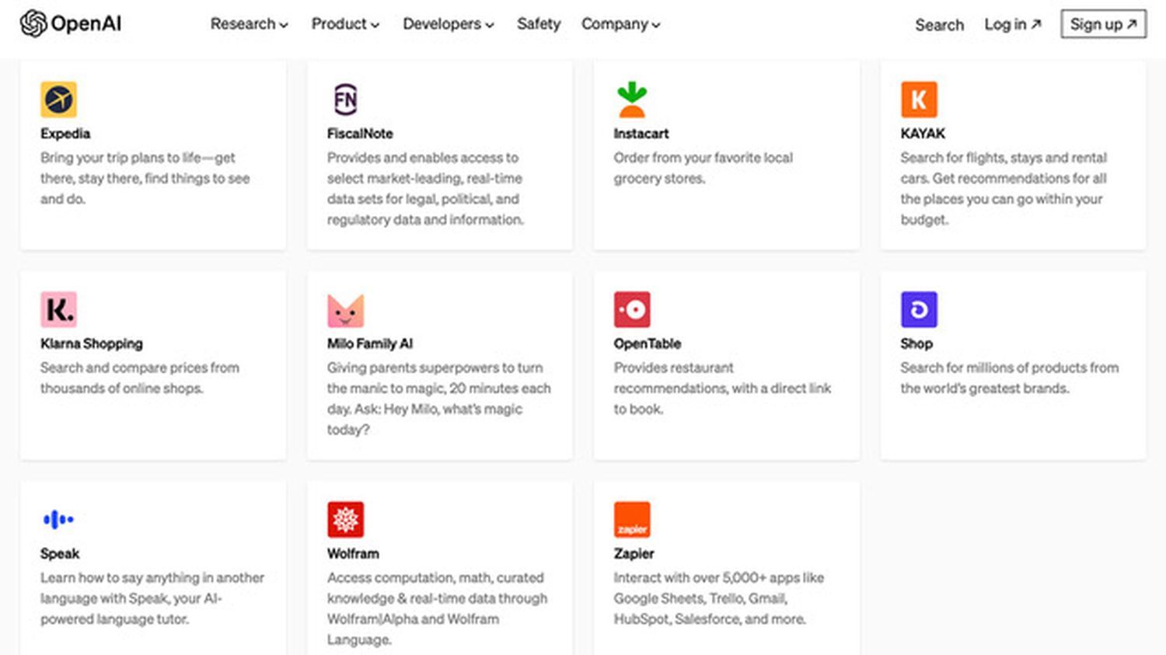The height and width of the screenshot is (655, 1166).
Task: Click the Speak blue waveform icon
Action: pos(58,519)
